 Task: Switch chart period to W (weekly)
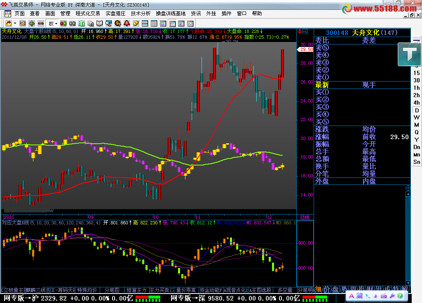click(x=417, y=117)
